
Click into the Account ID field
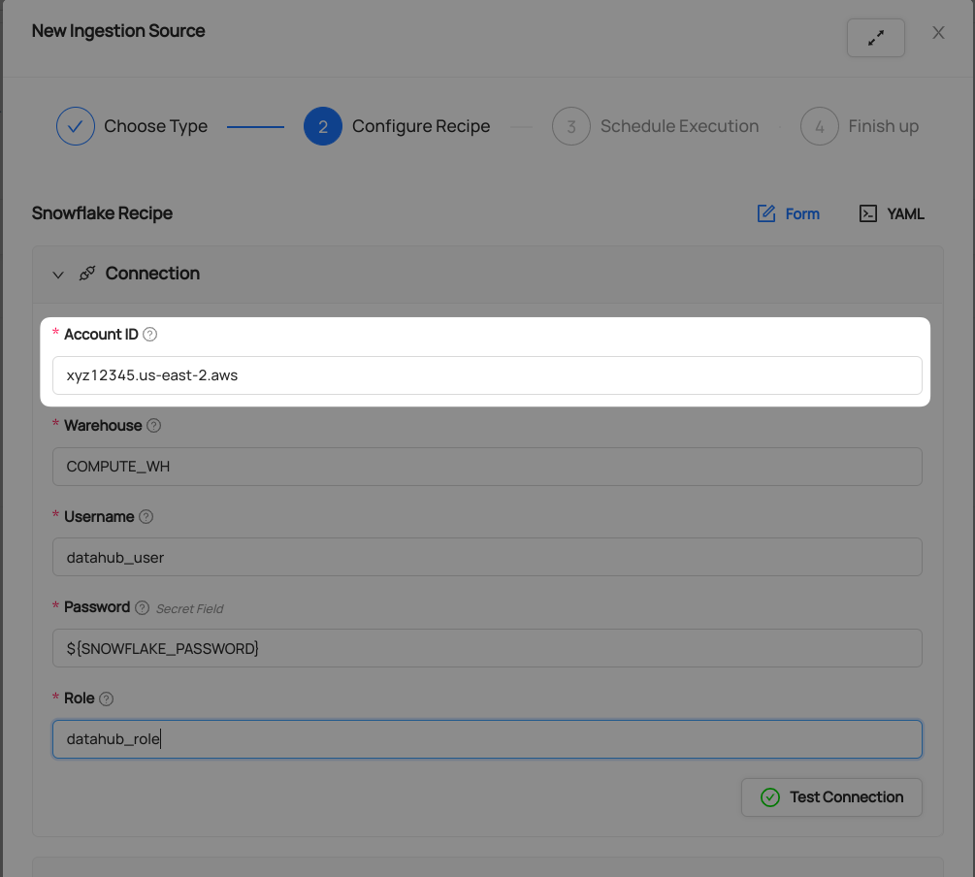coord(487,375)
